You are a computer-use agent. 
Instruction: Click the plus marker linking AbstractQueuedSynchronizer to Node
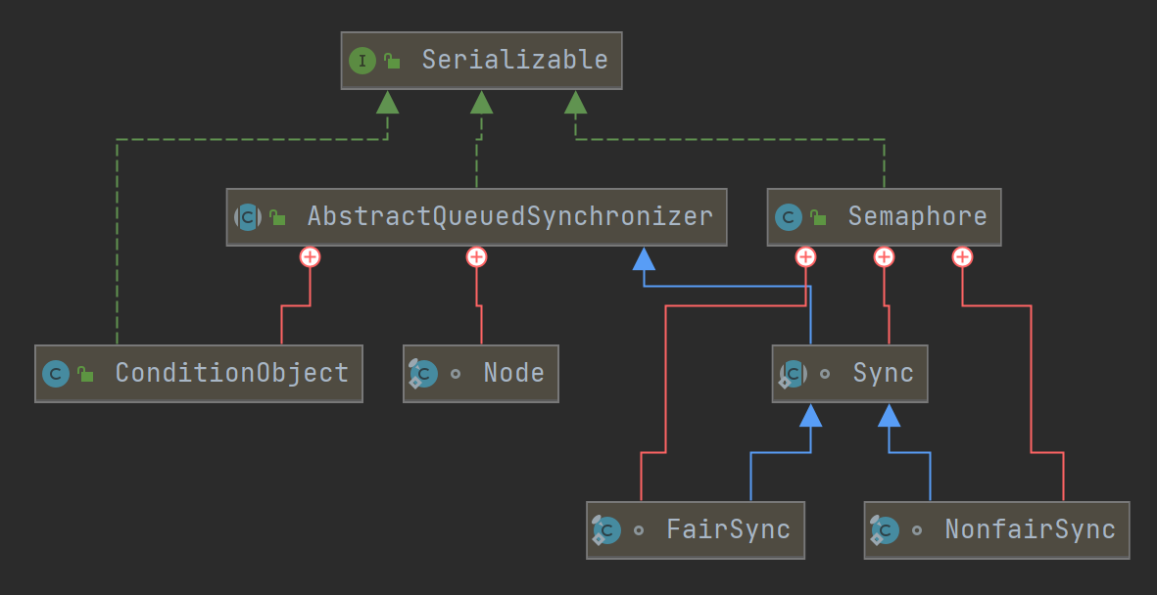[476, 256]
